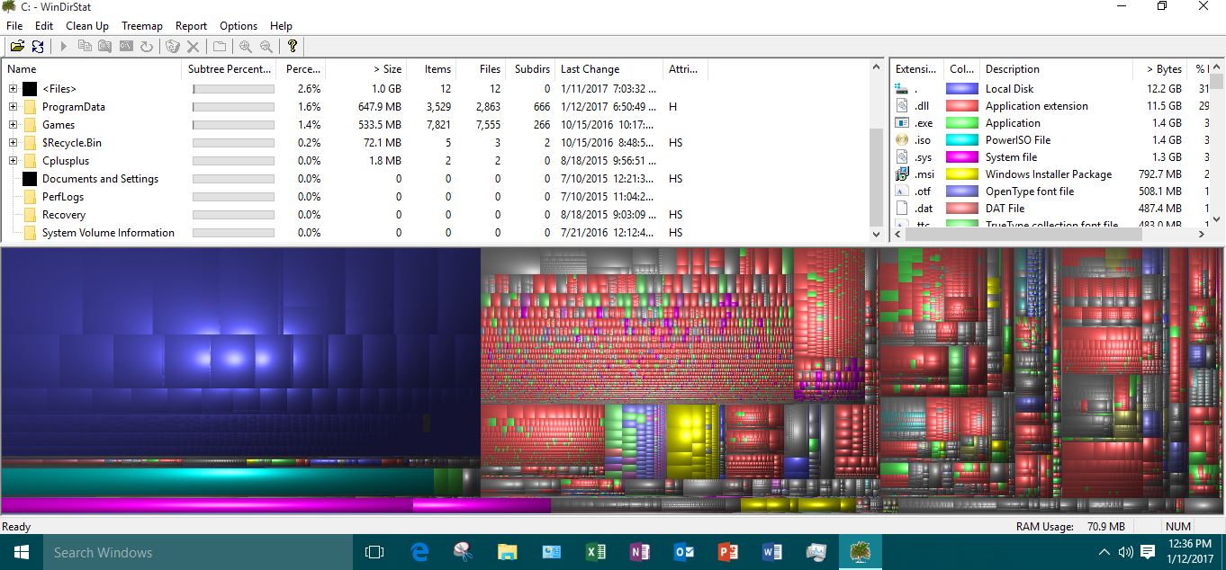1226x570 pixels.
Task: Expand the <Files> tree node
Action: (x=13, y=89)
